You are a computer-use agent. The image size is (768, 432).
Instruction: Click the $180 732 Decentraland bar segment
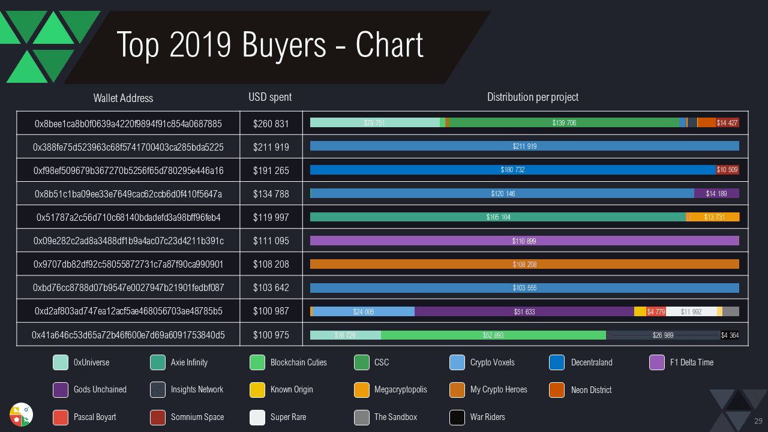pyautogui.click(x=513, y=170)
